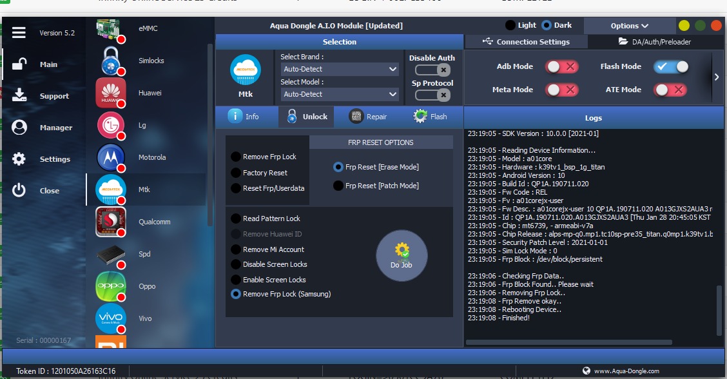Click the globe icon near Aqua-Dongle website

586,371
